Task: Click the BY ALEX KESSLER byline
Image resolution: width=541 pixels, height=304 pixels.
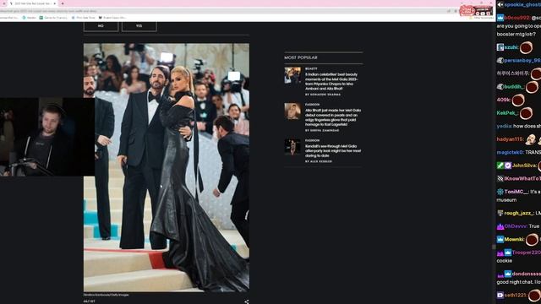Action: tap(319, 161)
